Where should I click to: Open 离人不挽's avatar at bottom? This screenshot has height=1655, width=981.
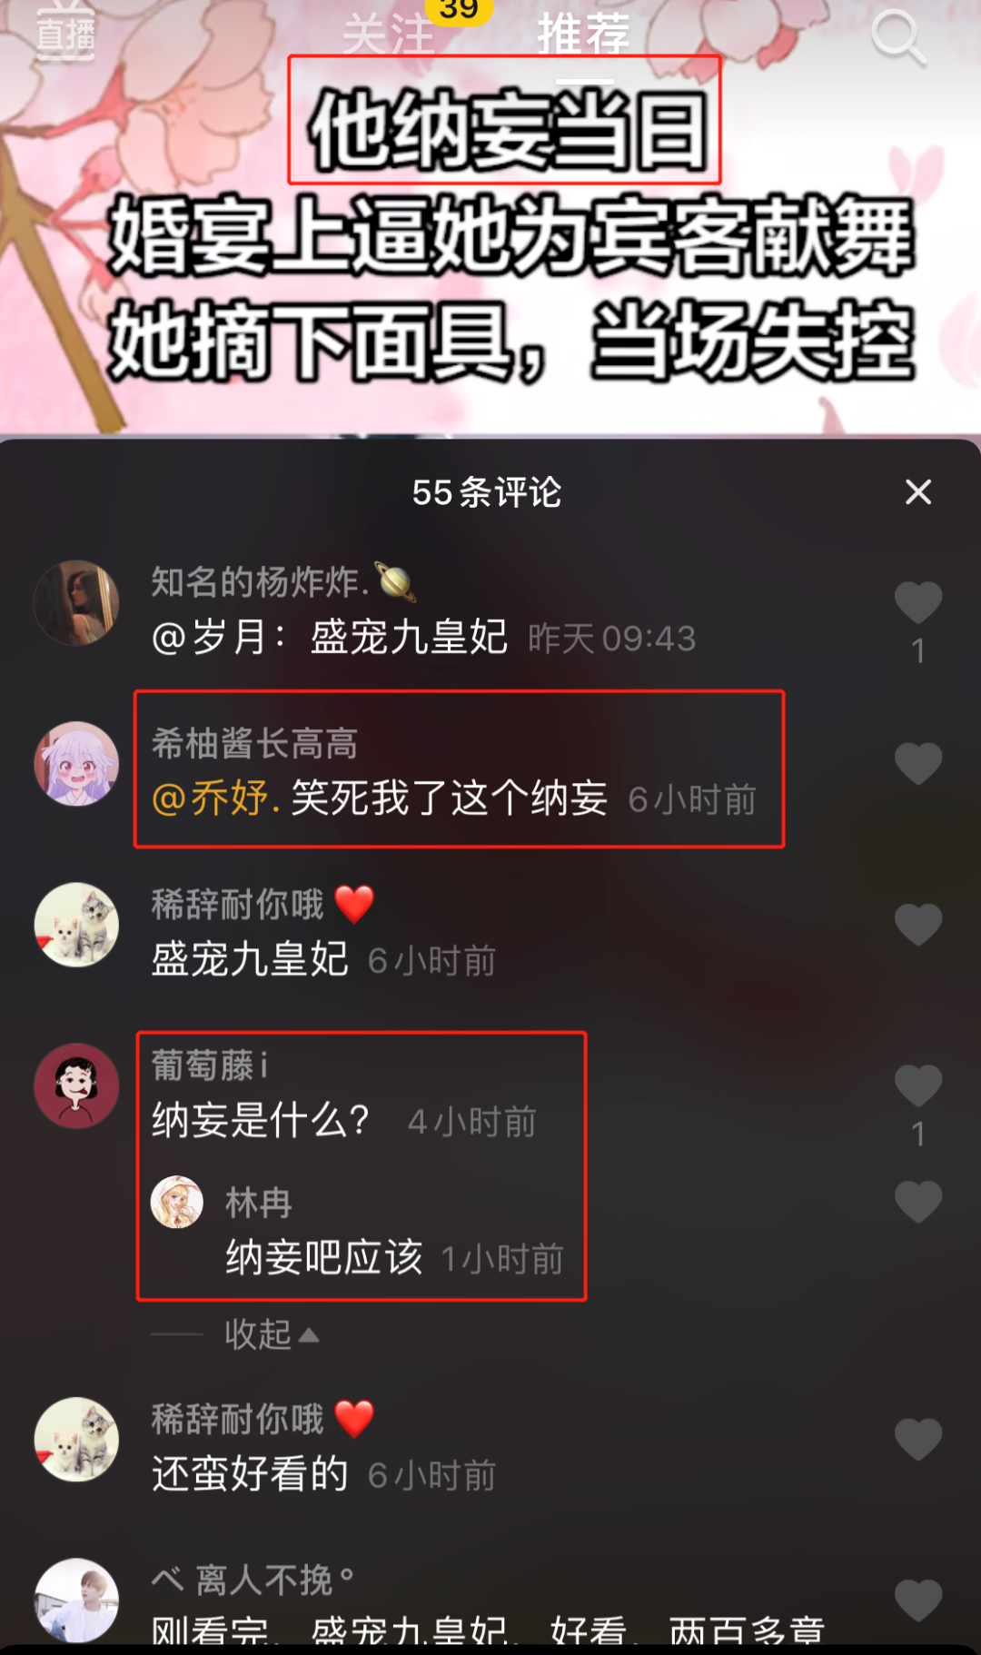[76, 1600]
